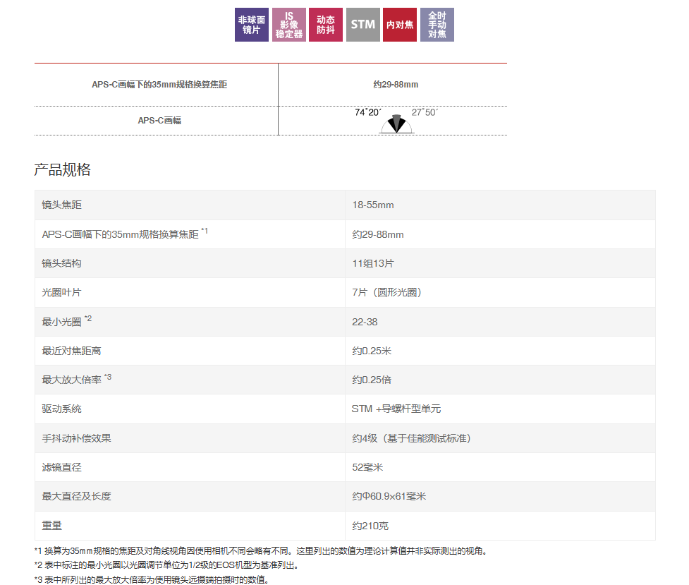This screenshot has height=585, width=689.
Task: Select the 18-55mm focal length value
Action: [x=373, y=205]
